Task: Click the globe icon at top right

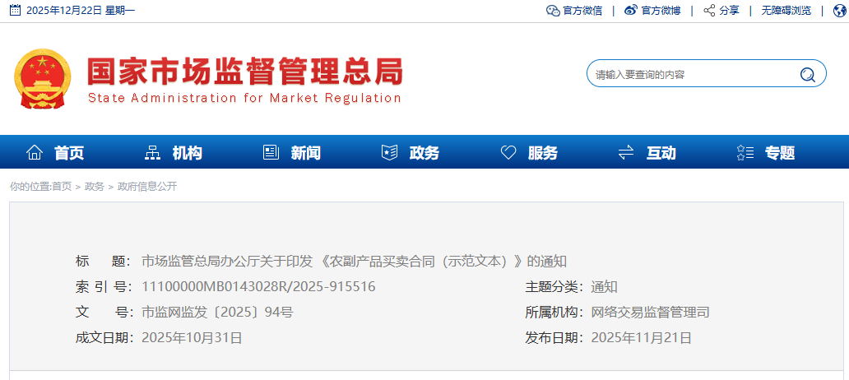Action: point(839,11)
